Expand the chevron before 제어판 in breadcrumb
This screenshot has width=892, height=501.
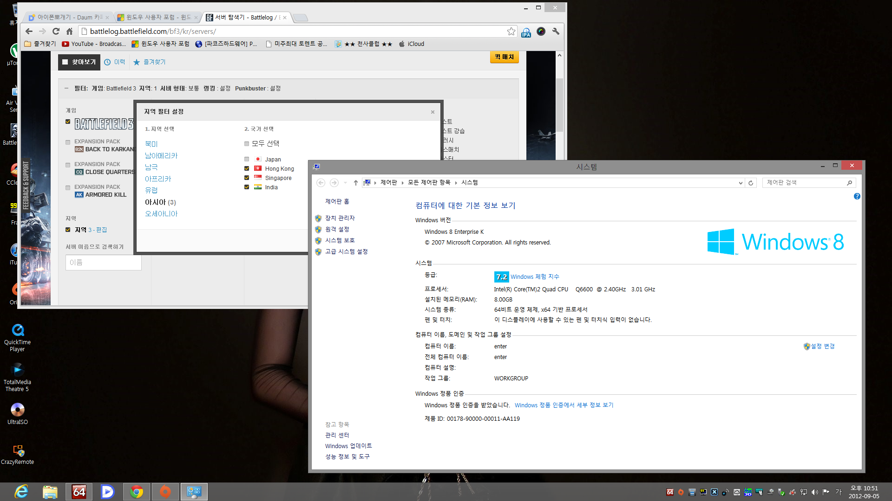point(375,183)
